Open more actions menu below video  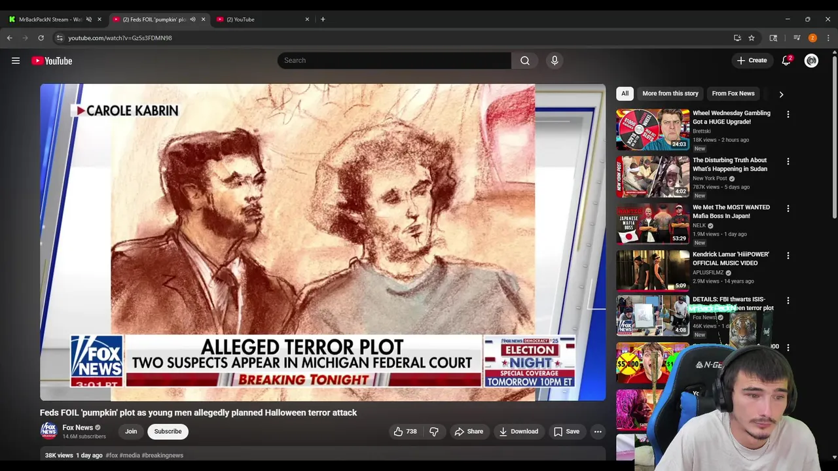598,431
